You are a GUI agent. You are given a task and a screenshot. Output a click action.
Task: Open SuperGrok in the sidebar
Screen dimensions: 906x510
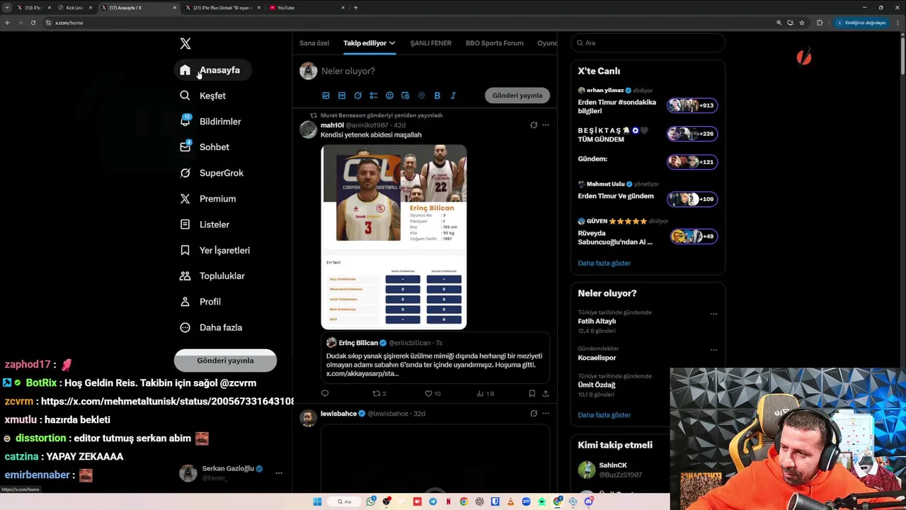pos(211,173)
